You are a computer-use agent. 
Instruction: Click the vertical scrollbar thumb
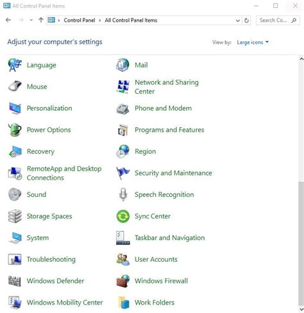pyautogui.click(x=301, y=244)
